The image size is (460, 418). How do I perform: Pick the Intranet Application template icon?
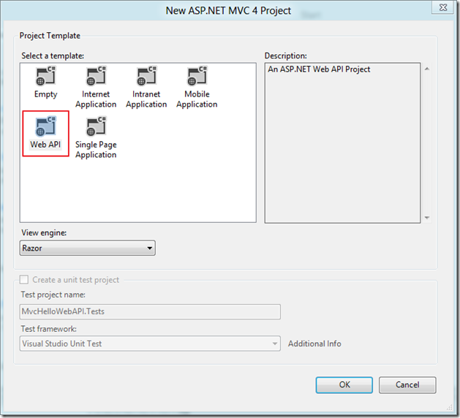tap(146, 76)
